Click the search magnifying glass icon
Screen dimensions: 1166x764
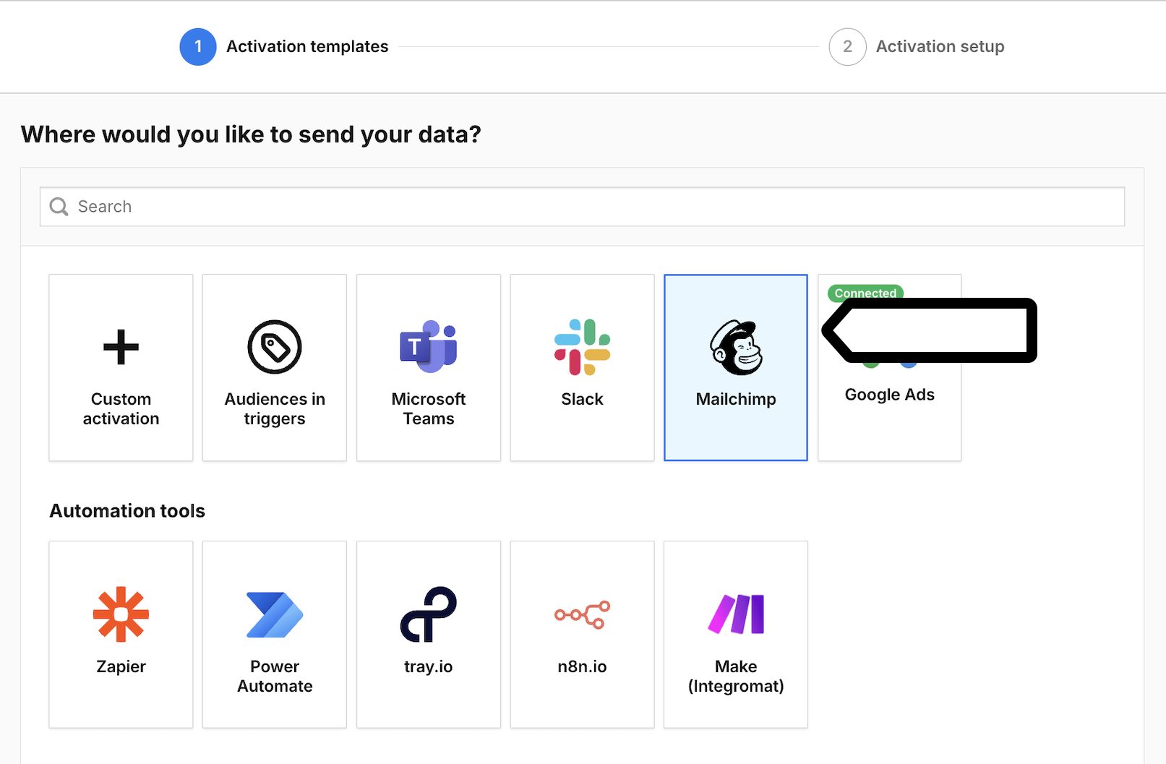point(59,207)
